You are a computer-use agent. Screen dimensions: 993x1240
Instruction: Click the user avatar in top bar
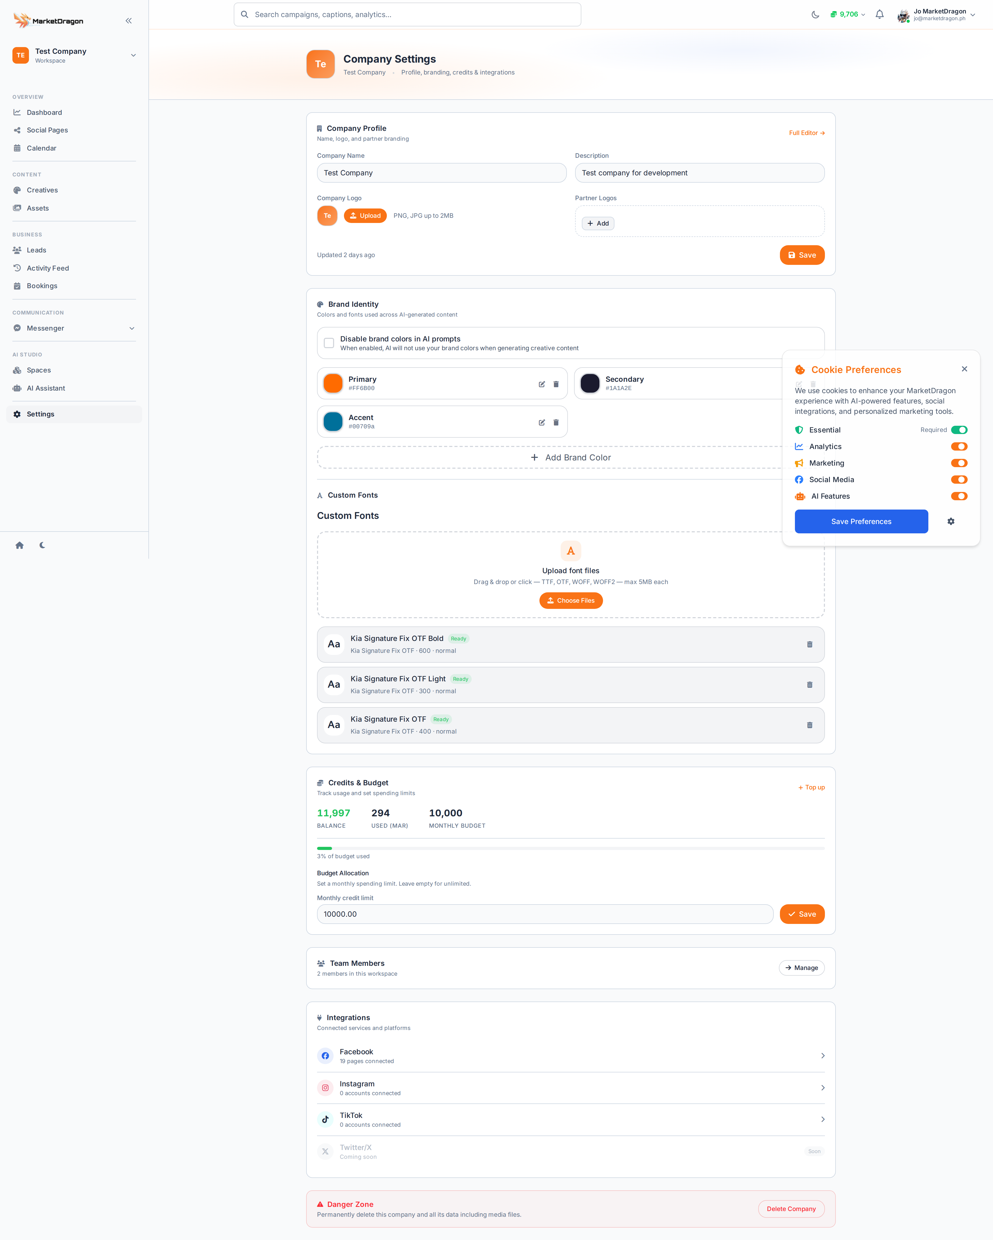point(903,16)
